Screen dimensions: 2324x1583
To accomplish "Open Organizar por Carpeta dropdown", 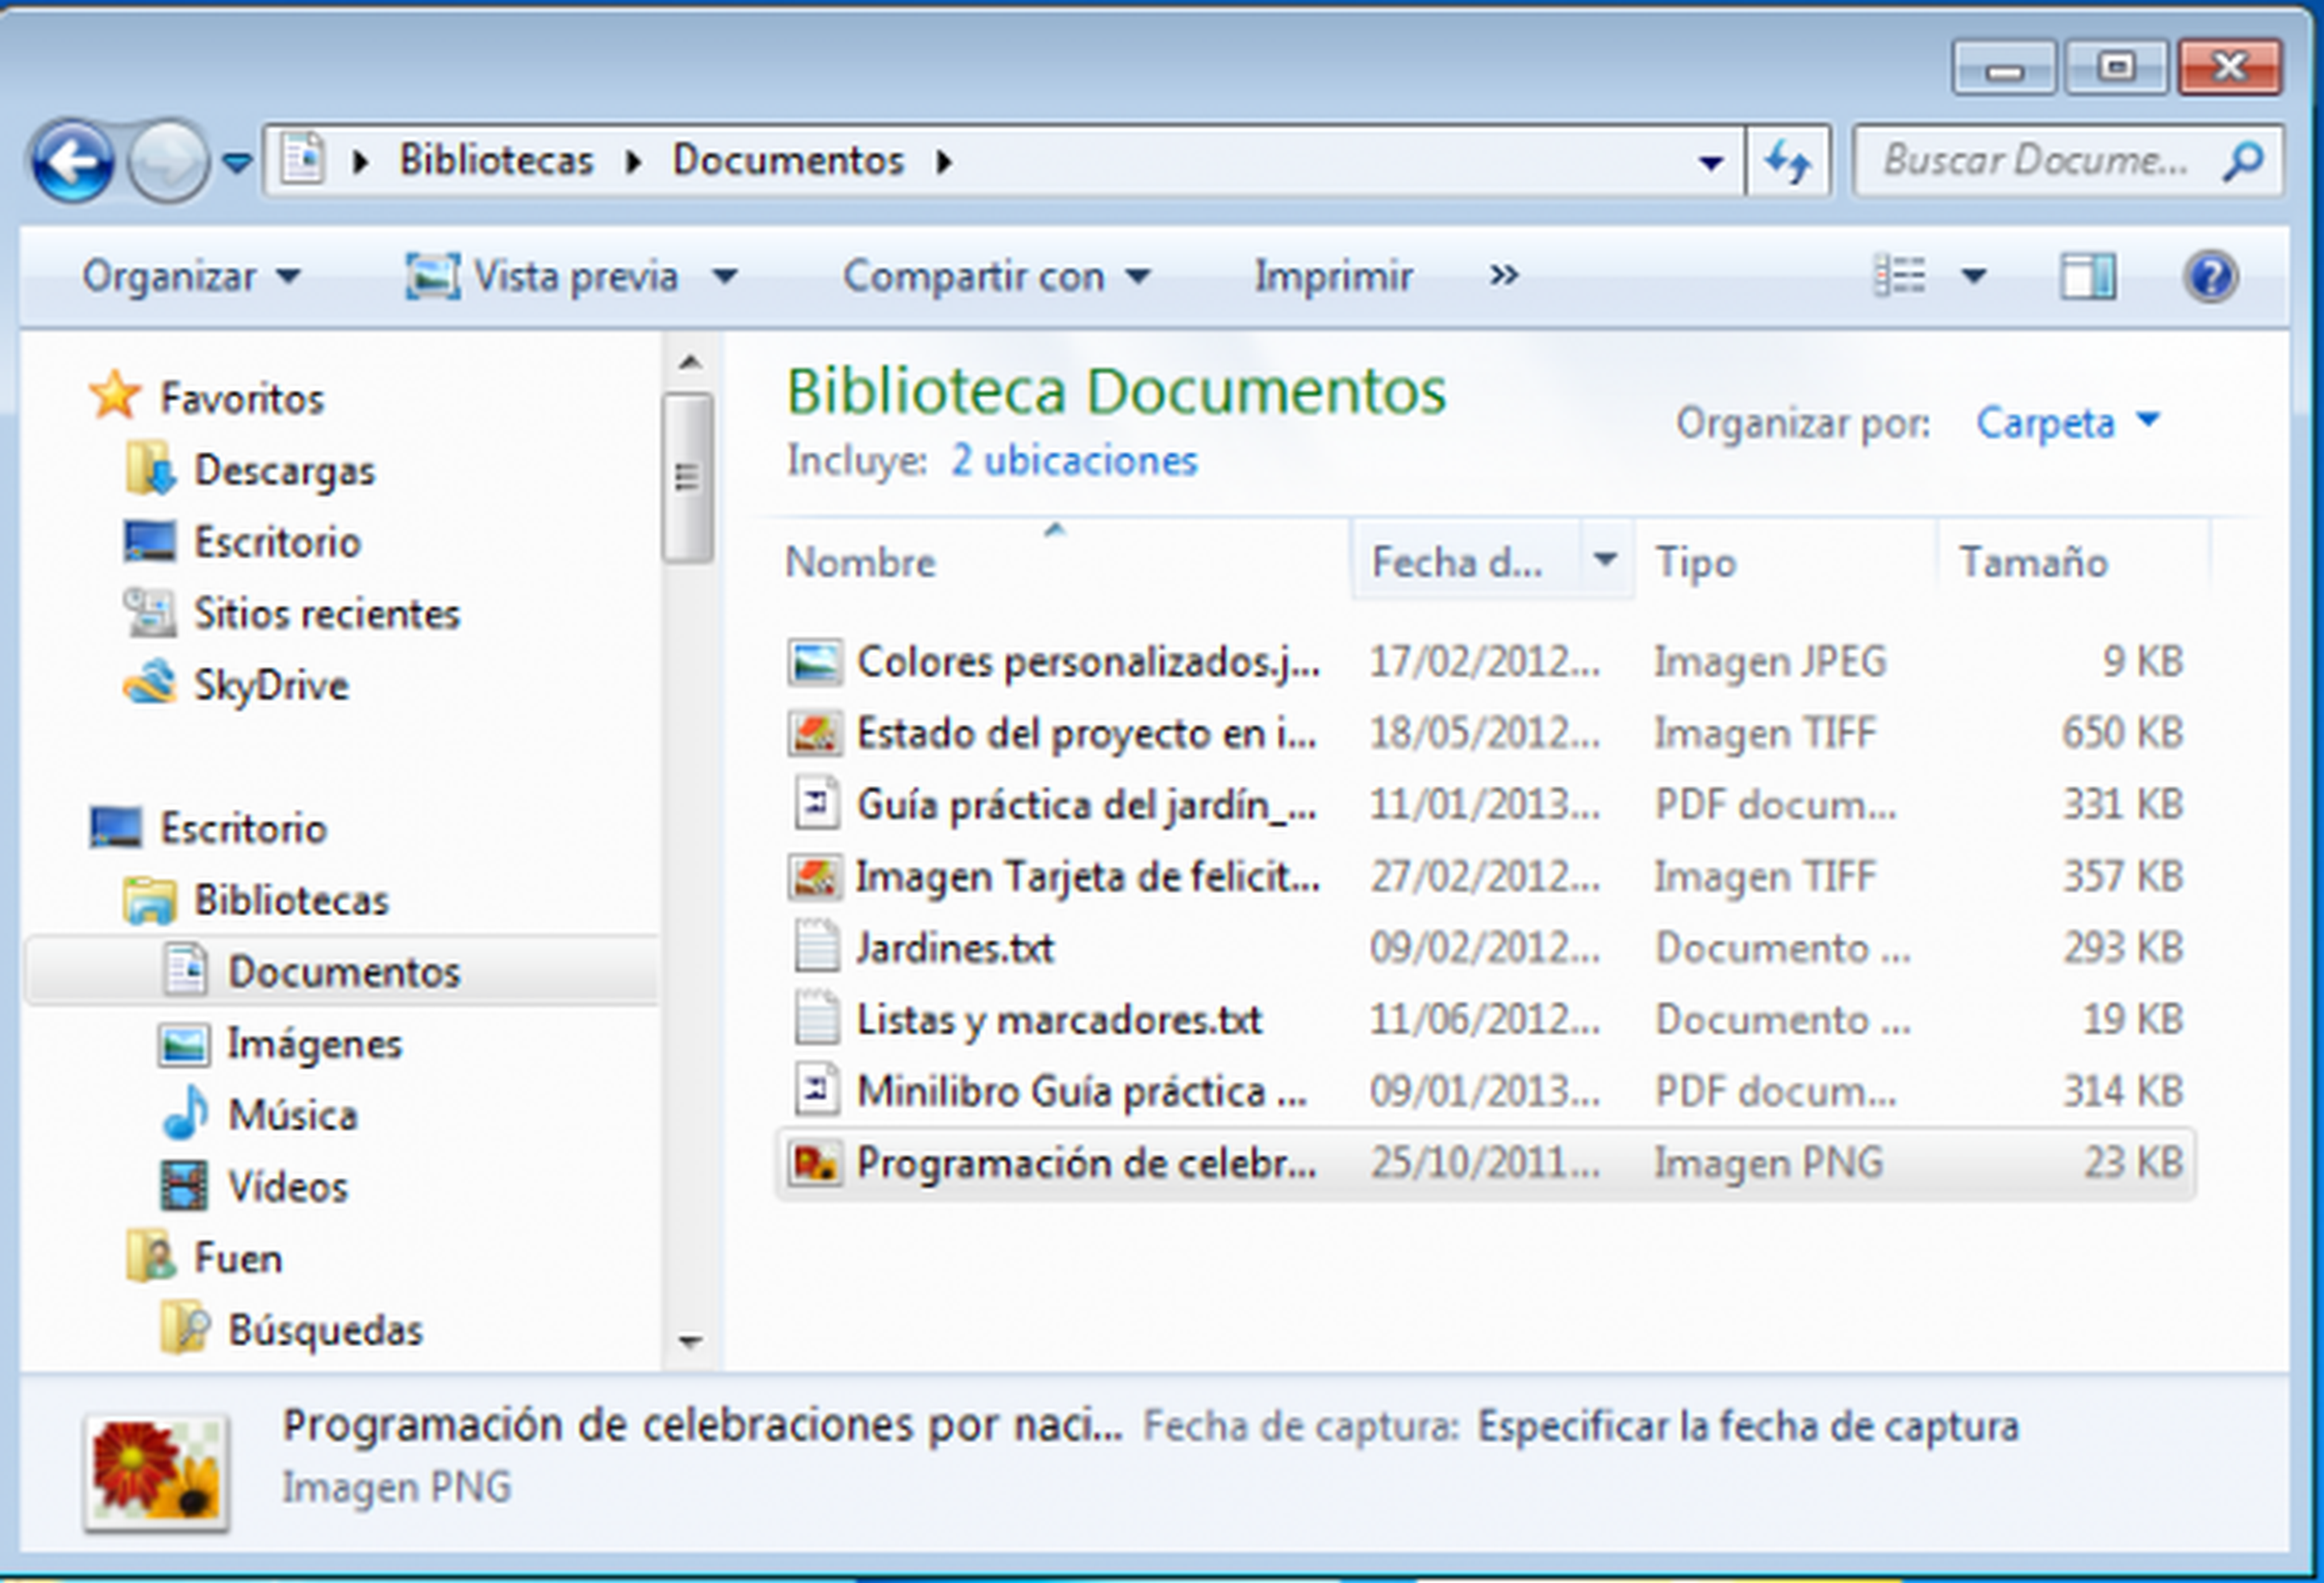I will click(x=2066, y=423).
